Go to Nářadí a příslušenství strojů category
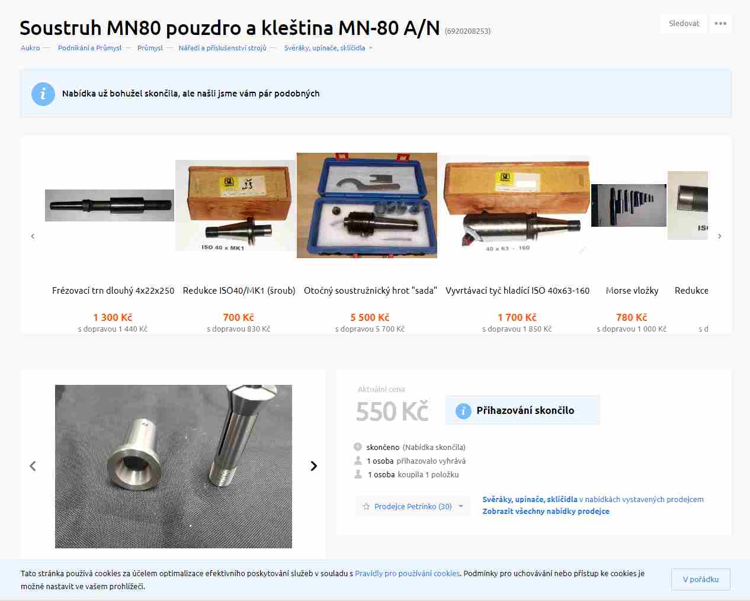This screenshot has width=750, height=601. click(x=223, y=48)
